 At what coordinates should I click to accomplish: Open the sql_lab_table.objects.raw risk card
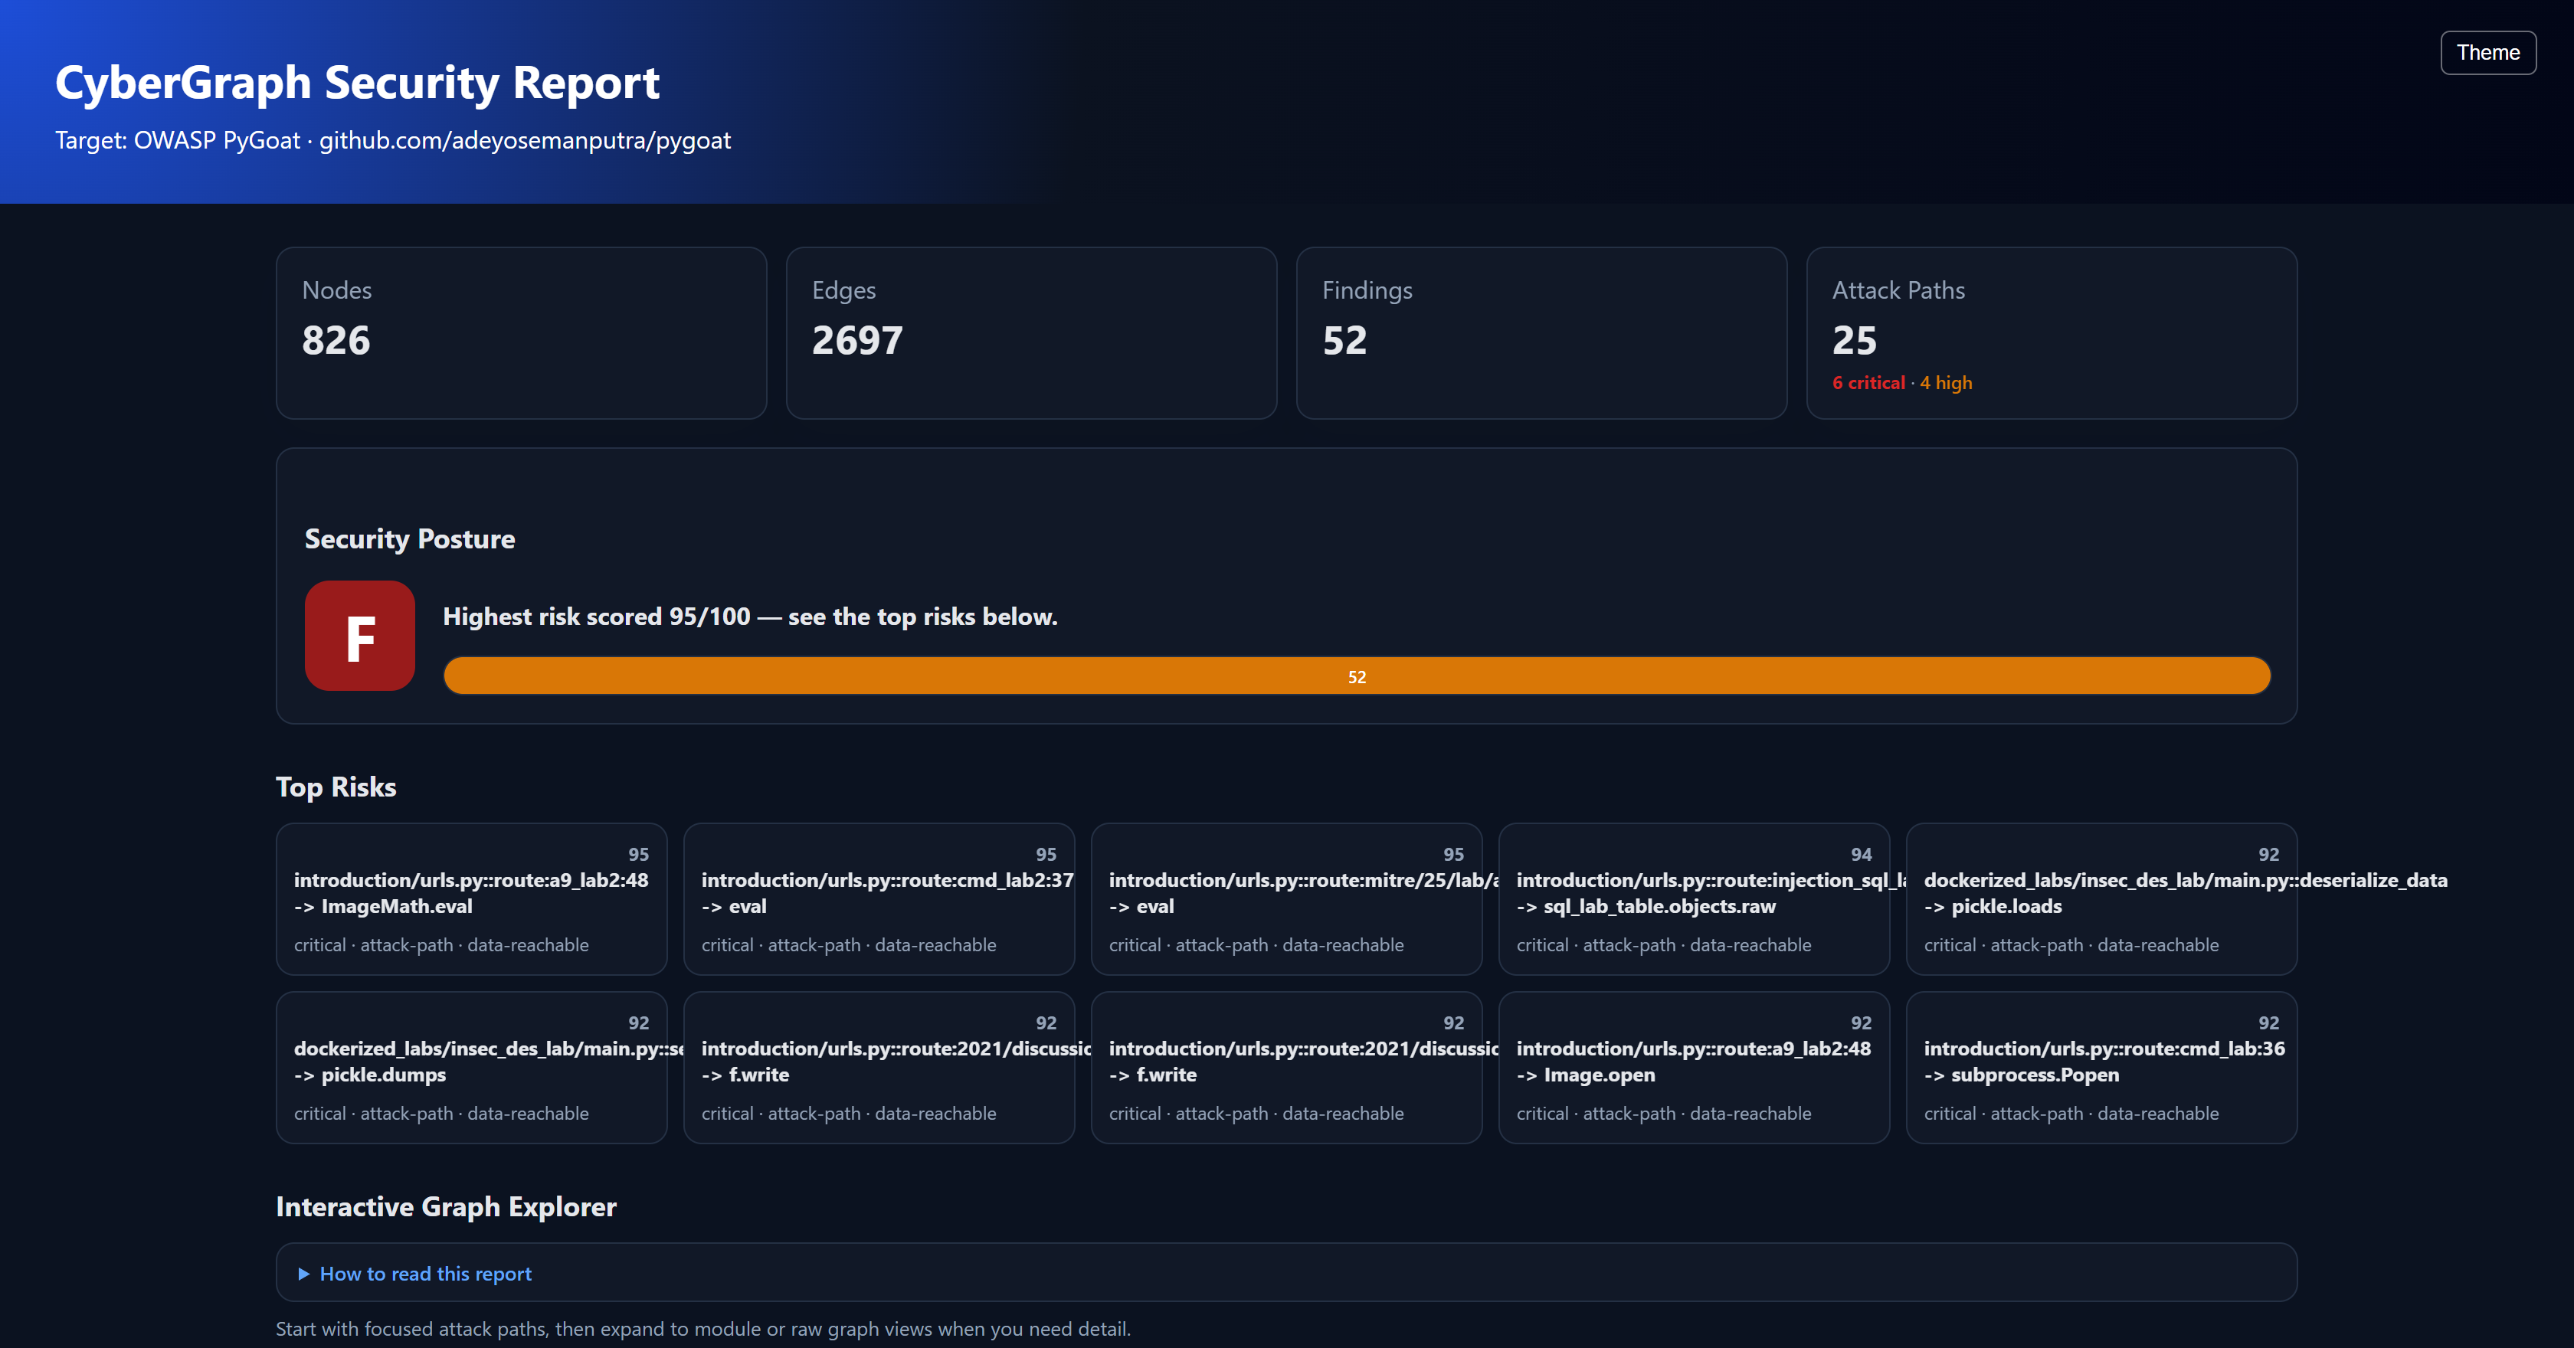(1694, 898)
